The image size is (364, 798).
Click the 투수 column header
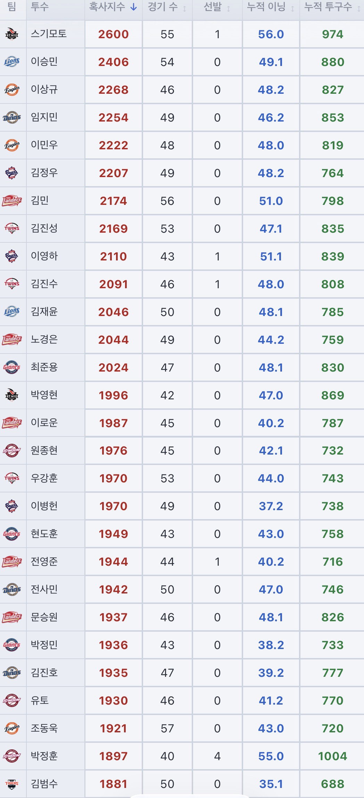point(40,7)
